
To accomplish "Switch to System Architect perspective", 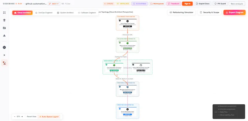I will click(x=65, y=13).
